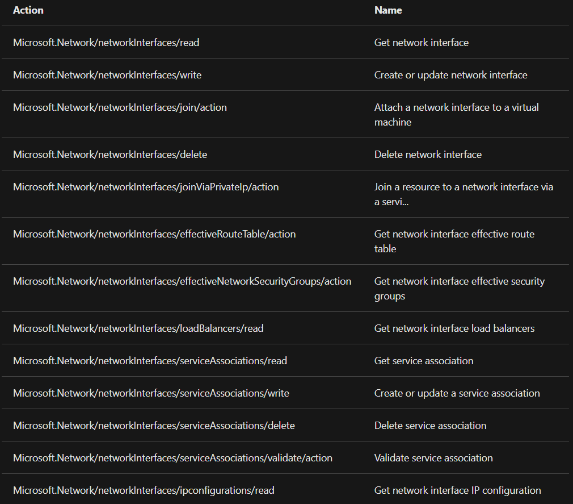Click 'Get network interface IP configuration' name
The height and width of the screenshot is (504, 573).
click(458, 490)
